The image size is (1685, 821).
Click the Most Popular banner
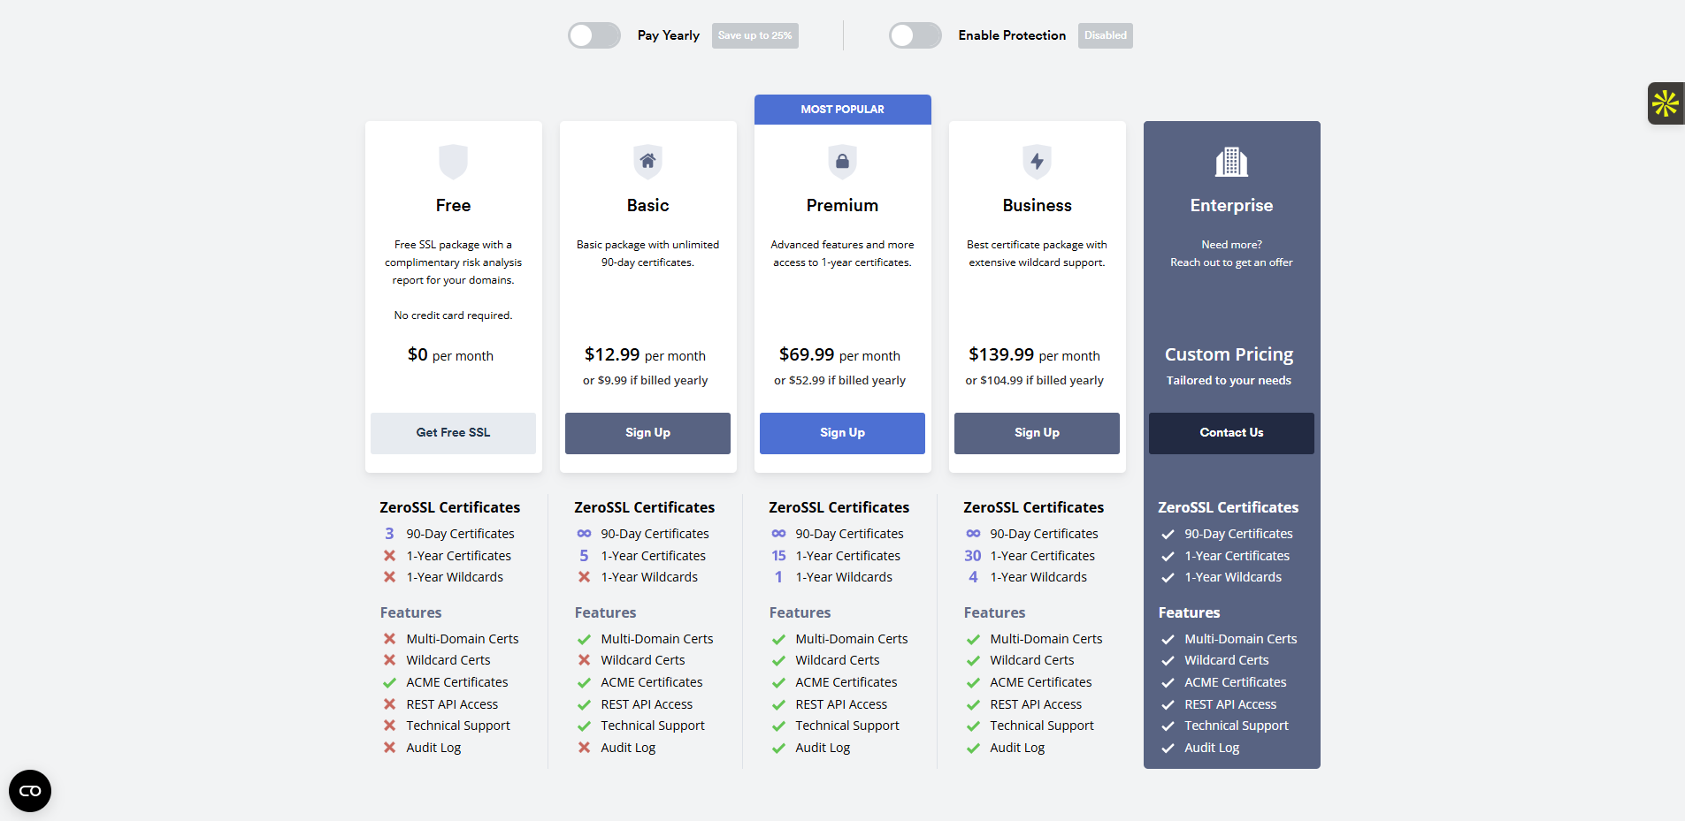coord(842,110)
